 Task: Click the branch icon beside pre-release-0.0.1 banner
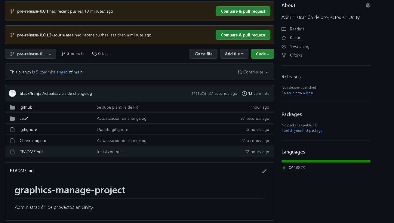pyautogui.click(x=12, y=11)
